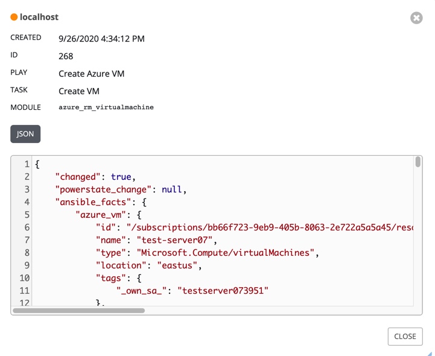435x356 pixels.
Task: Click the "Create Azure VM" play value
Action: pos(92,74)
